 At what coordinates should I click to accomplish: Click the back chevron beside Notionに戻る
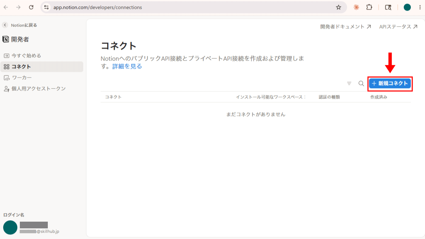(x=5, y=25)
